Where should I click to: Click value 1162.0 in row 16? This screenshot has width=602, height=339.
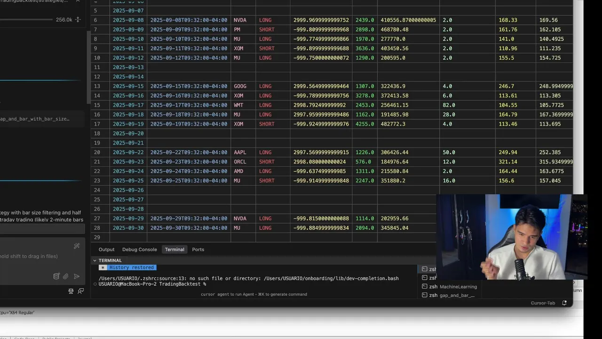click(365, 114)
